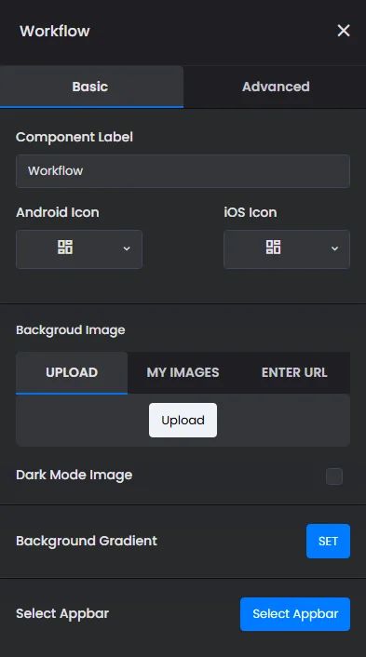Click the Backgroud Image section heading
The width and height of the screenshot is (366, 657).
coord(71,330)
